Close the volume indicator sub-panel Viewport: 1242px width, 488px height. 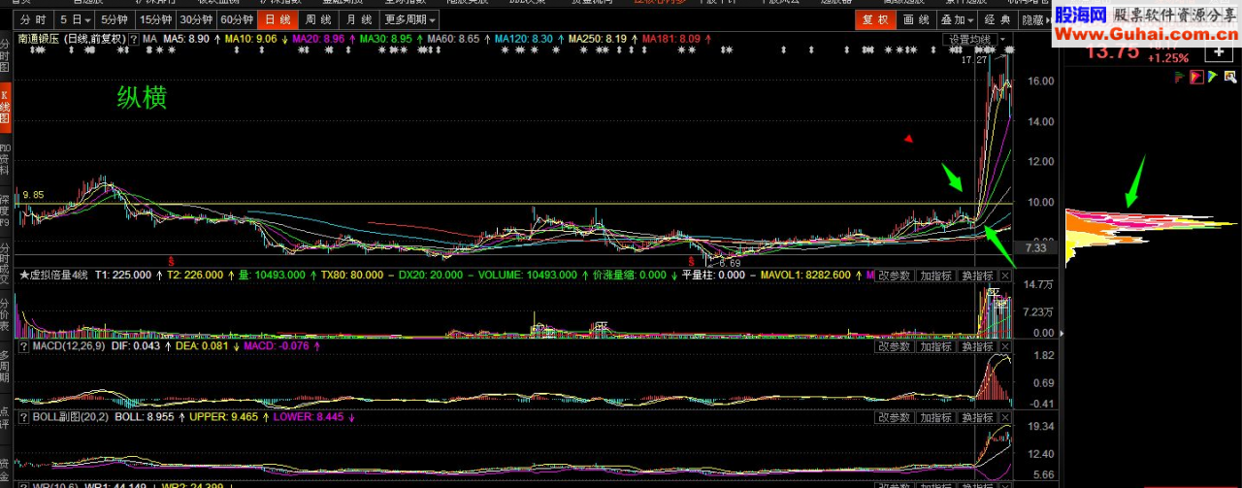[1005, 276]
